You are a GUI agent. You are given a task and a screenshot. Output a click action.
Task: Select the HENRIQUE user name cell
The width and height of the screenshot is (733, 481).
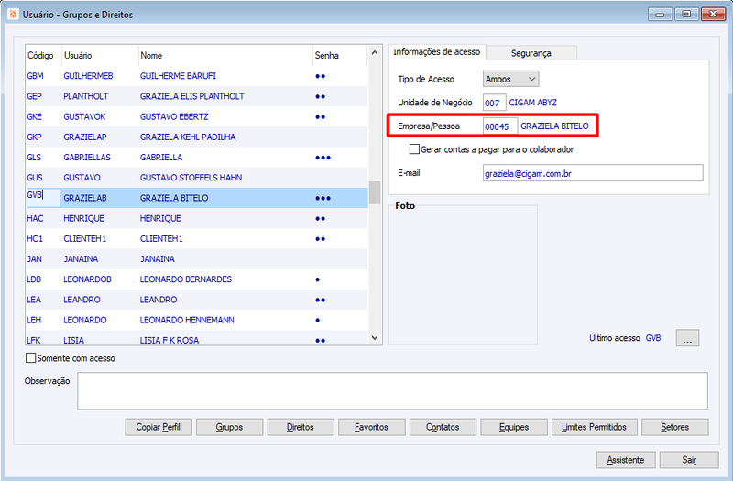pos(83,218)
